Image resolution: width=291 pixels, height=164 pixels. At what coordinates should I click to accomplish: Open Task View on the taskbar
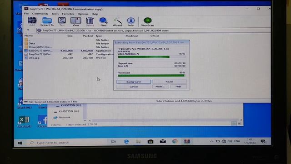[113, 142]
